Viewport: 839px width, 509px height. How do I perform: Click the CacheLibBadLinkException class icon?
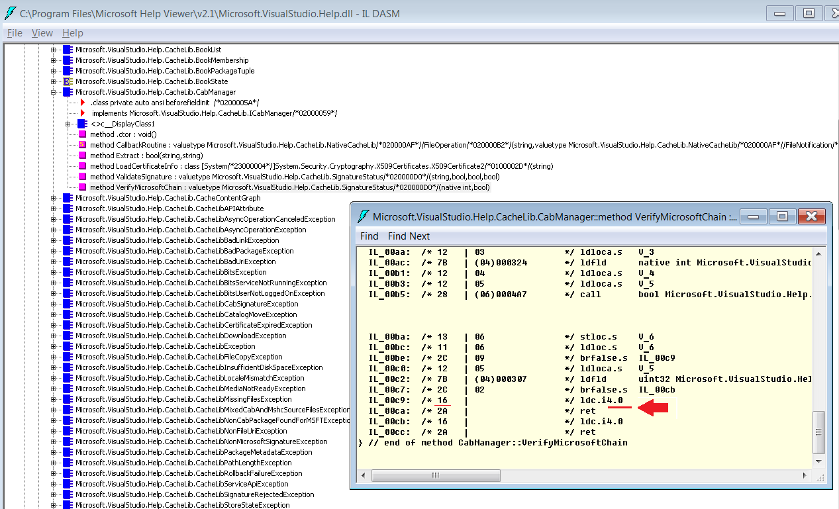[x=68, y=240]
